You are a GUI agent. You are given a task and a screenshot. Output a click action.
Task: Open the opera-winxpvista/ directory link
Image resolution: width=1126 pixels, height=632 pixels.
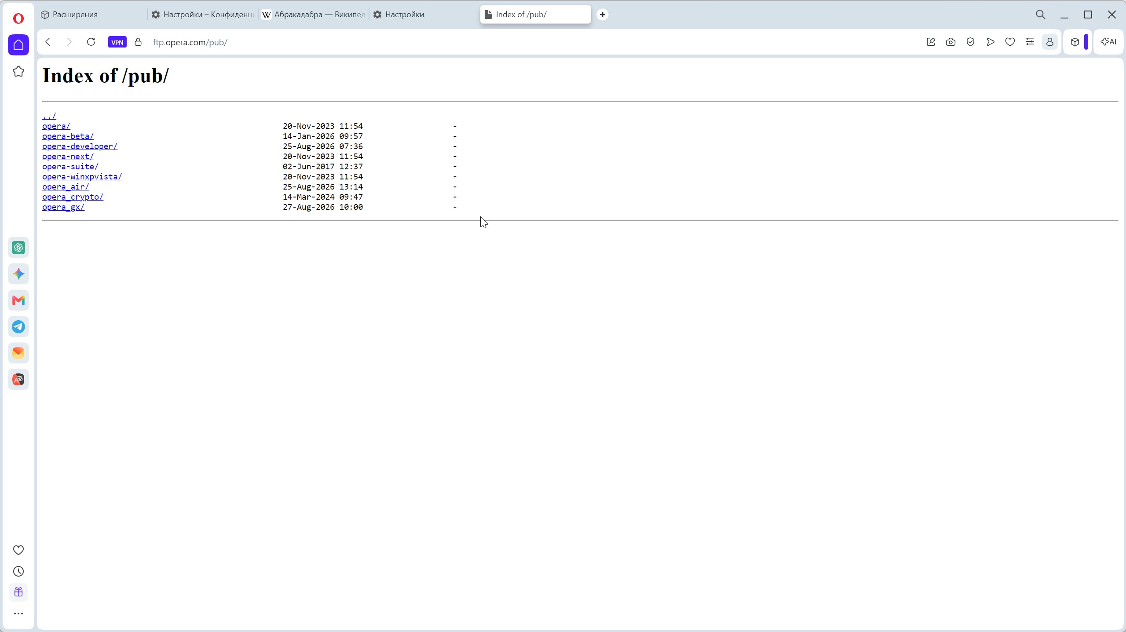(x=82, y=177)
